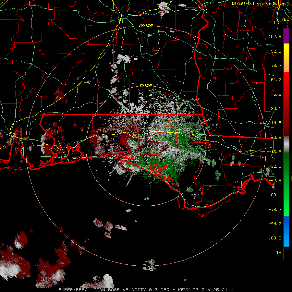The height and width of the screenshot is (292, 292).
Task: Click the -94.2 velocity scale value
Action: (275, 224)
